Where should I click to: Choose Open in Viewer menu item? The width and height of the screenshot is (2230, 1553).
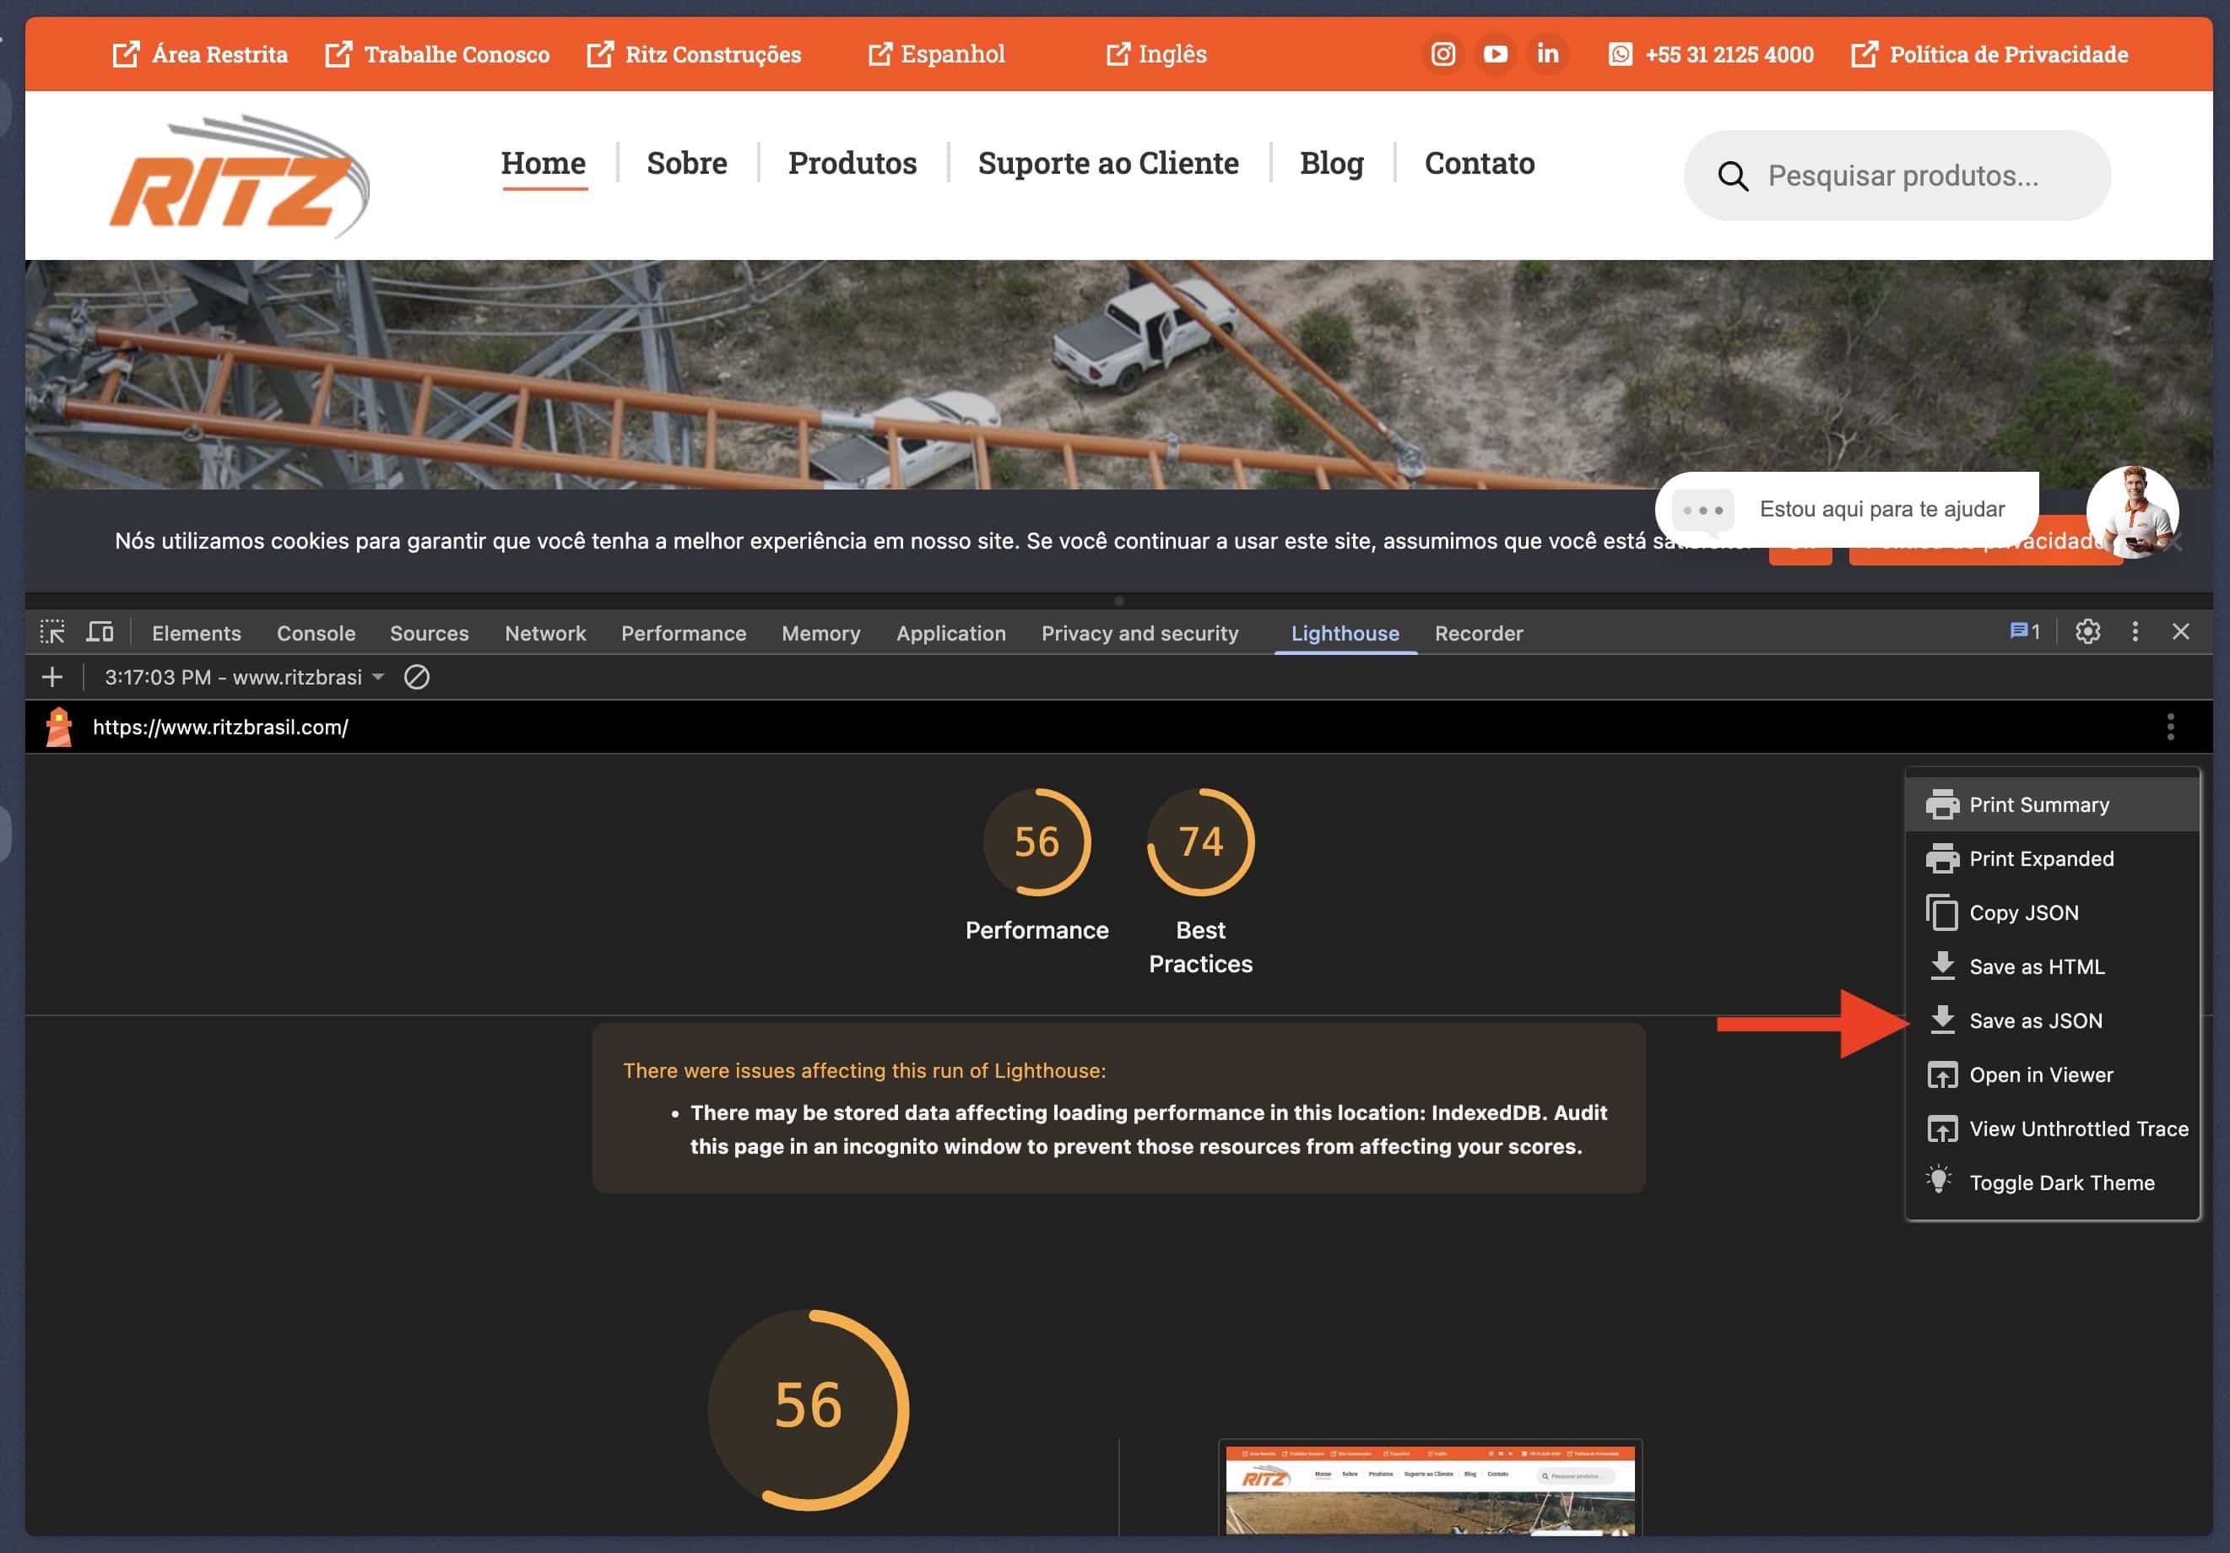[2052, 1074]
